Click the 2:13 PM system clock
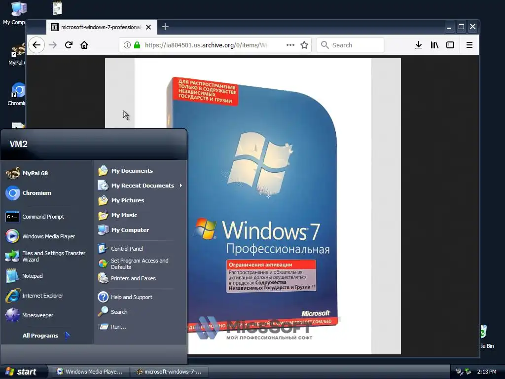Image resolution: width=505 pixels, height=379 pixels. [487, 372]
